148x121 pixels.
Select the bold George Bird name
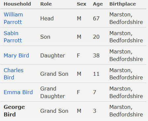click(14, 111)
